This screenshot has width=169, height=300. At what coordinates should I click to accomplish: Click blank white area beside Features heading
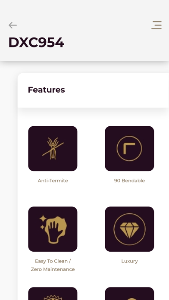tap(117, 90)
